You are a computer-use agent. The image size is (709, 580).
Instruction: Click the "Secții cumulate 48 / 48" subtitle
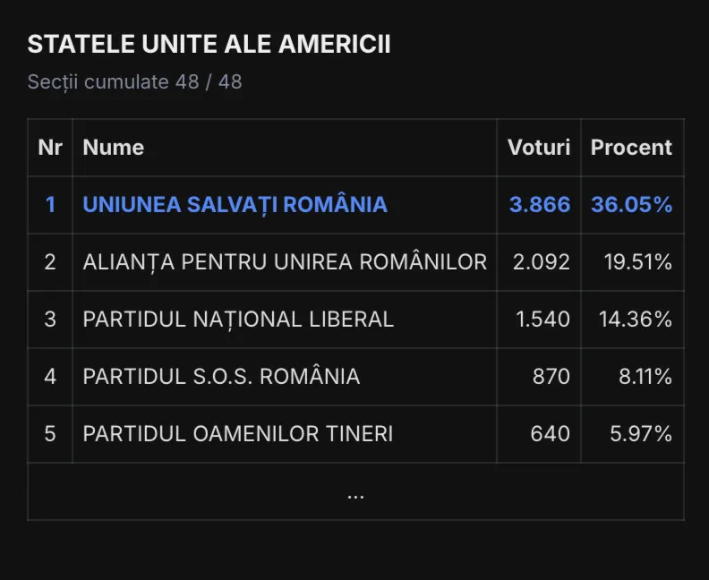pos(134,82)
